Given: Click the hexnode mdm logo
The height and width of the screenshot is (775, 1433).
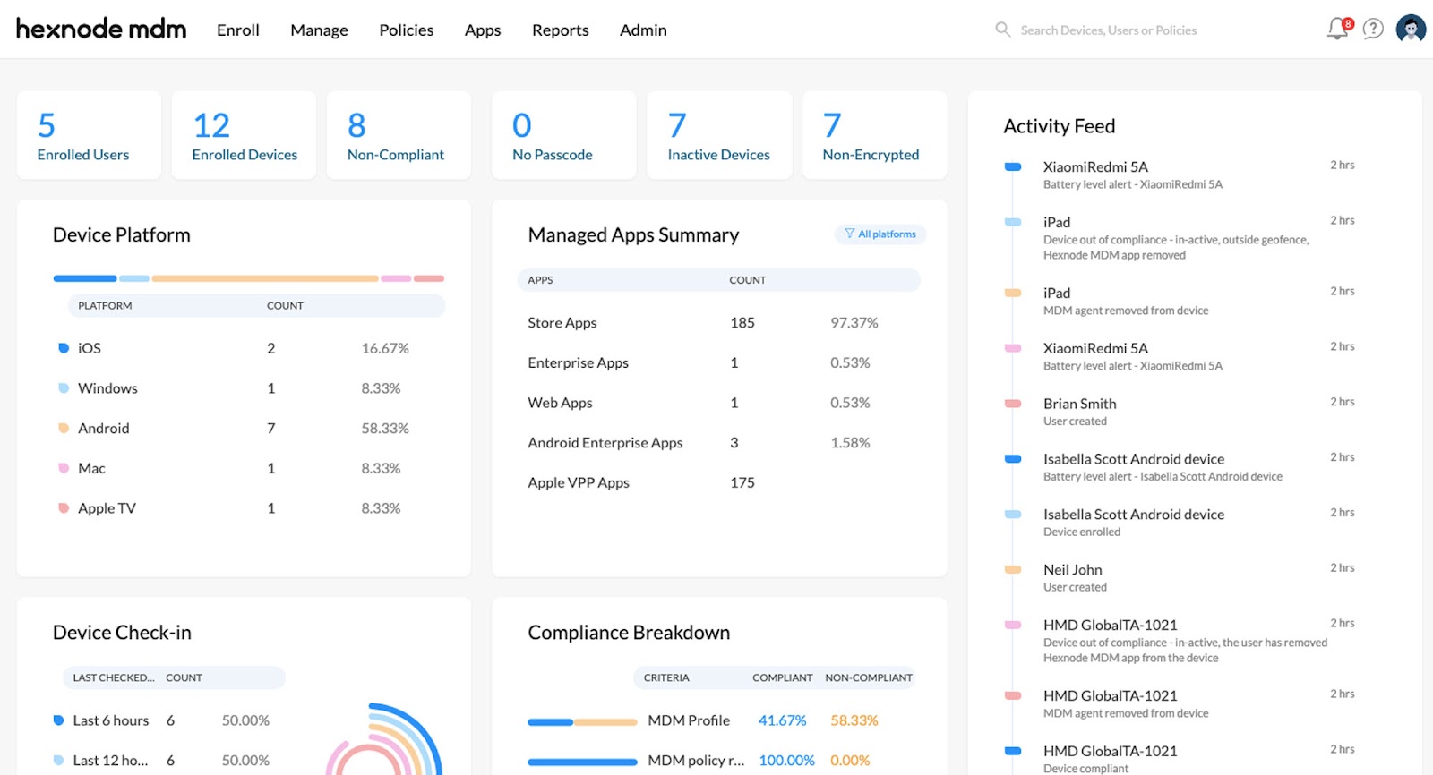Looking at the screenshot, I should point(101,29).
